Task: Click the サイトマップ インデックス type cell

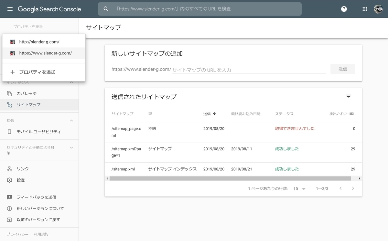Action: pyautogui.click(x=172, y=169)
